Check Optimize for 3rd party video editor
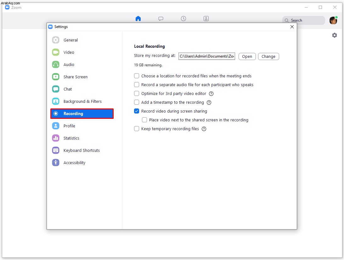 coord(137,93)
